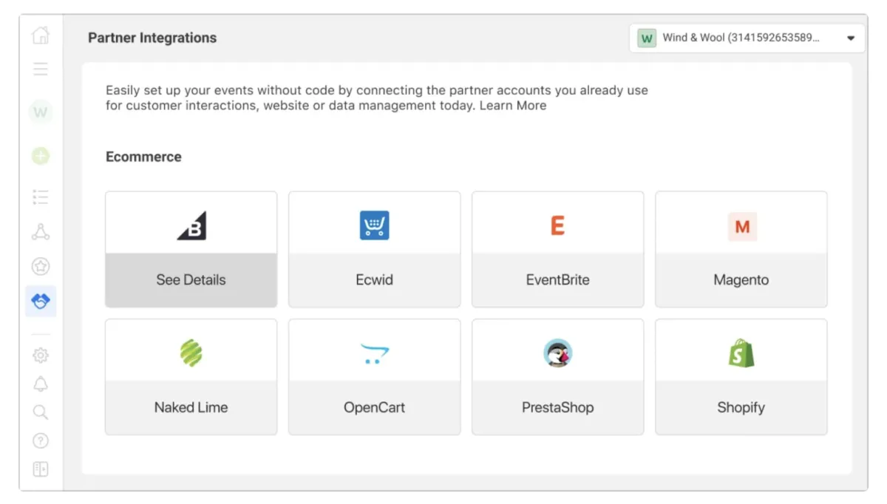
Task: Follow the Learn More link
Action: pyautogui.click(x=513, y=106)
